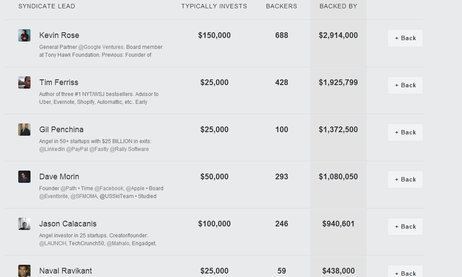This screenshot has width=462, height=277.
Task: Open Tim Ferriss's name link
Action: 59,82
